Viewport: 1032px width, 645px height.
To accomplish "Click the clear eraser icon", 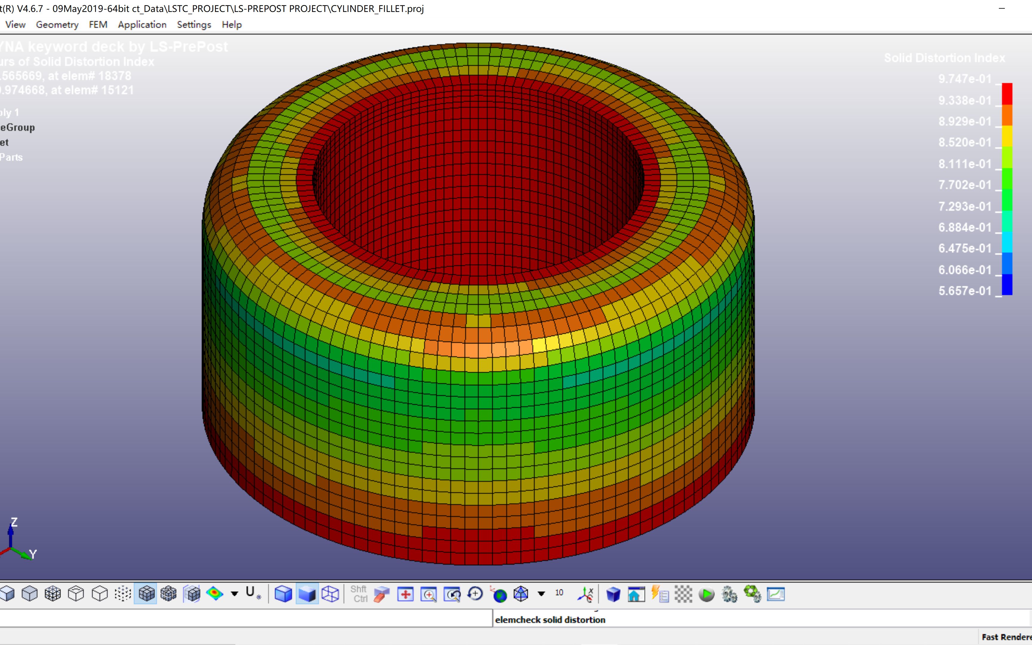I will pyautogui.click(x=382, y=594).
